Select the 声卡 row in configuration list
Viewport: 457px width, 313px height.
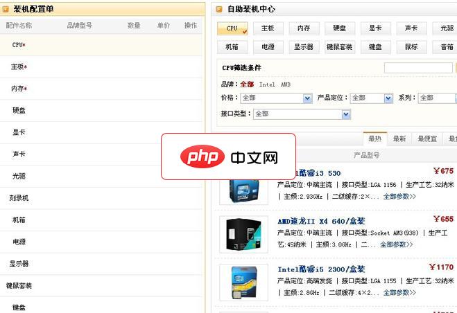tap(101, 154)
